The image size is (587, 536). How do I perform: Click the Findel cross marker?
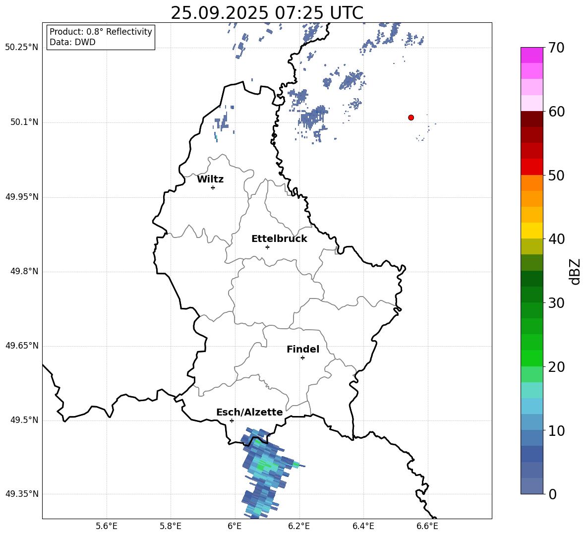tap(302, 358)
